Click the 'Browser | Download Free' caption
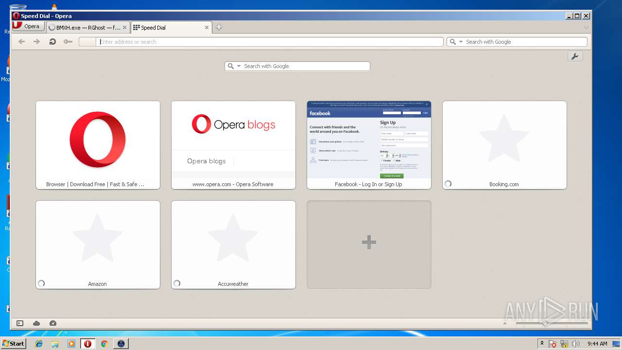This screenshot has height=350, width=622. 95,184
